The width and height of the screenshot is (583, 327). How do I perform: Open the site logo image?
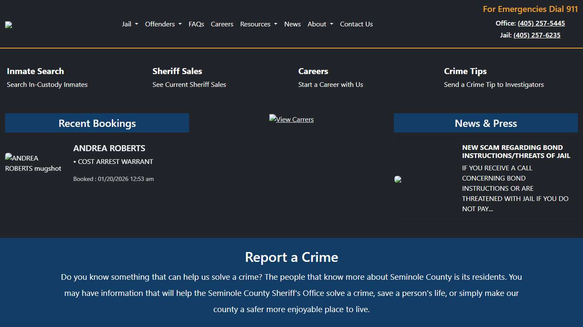tap(9, 24)
